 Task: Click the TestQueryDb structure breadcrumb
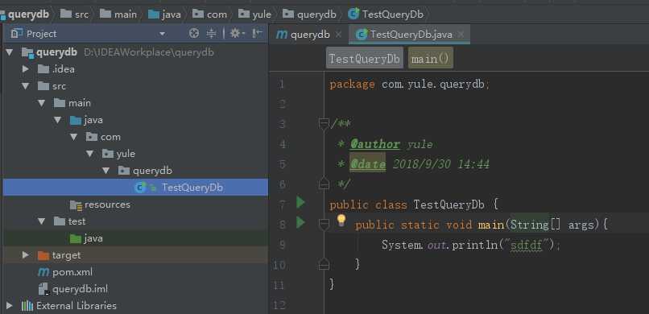click(x=365, y=59)
